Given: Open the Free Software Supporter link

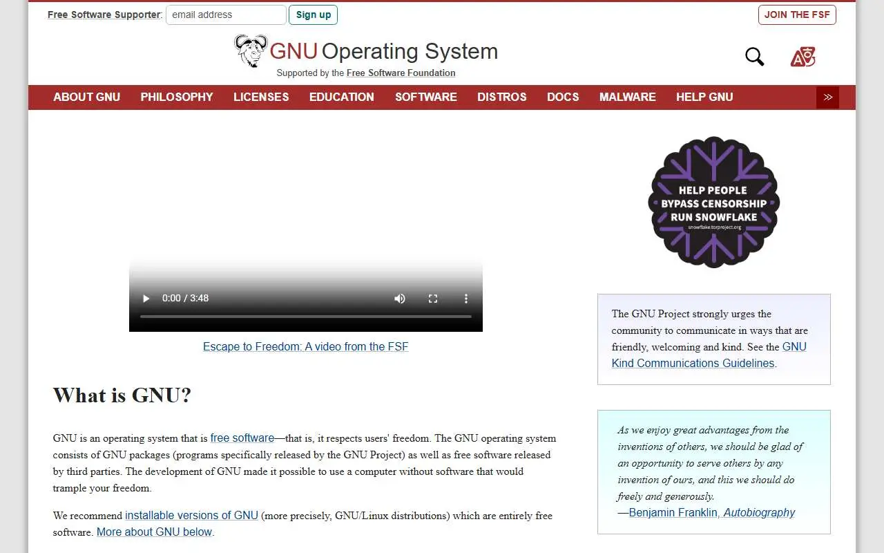Looking at the screenshot, I should pos(104,15).
